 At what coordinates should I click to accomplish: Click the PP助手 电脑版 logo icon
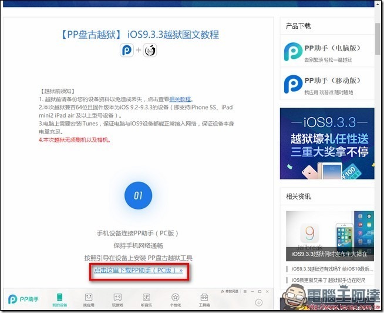pyautogui.click(x=293, y=51)
